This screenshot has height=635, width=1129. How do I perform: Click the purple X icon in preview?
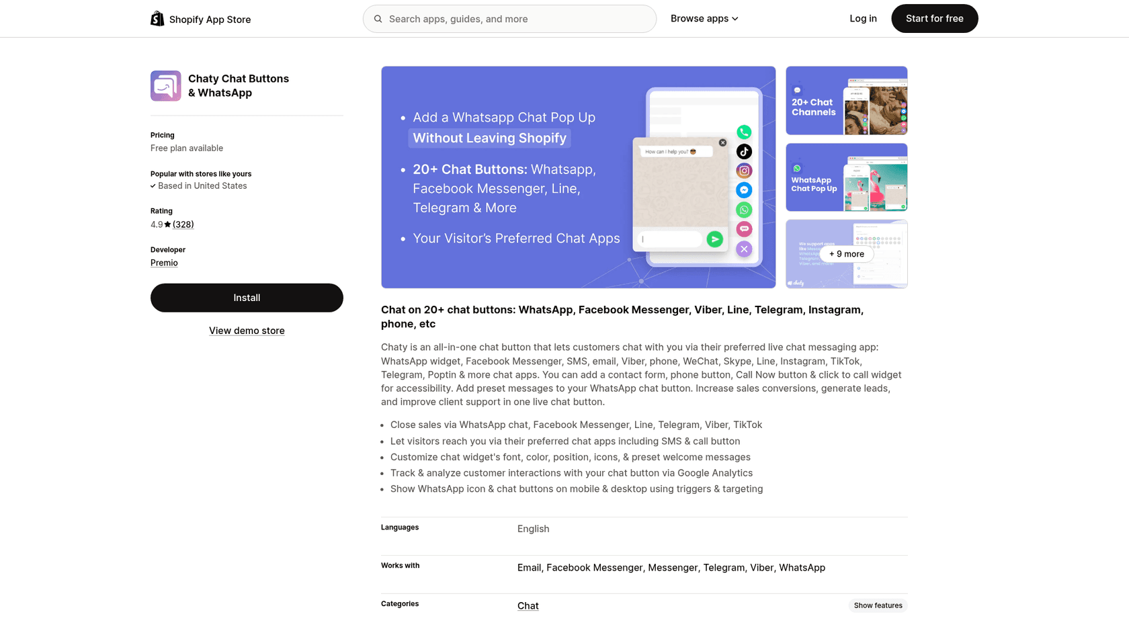coord(744,249)
